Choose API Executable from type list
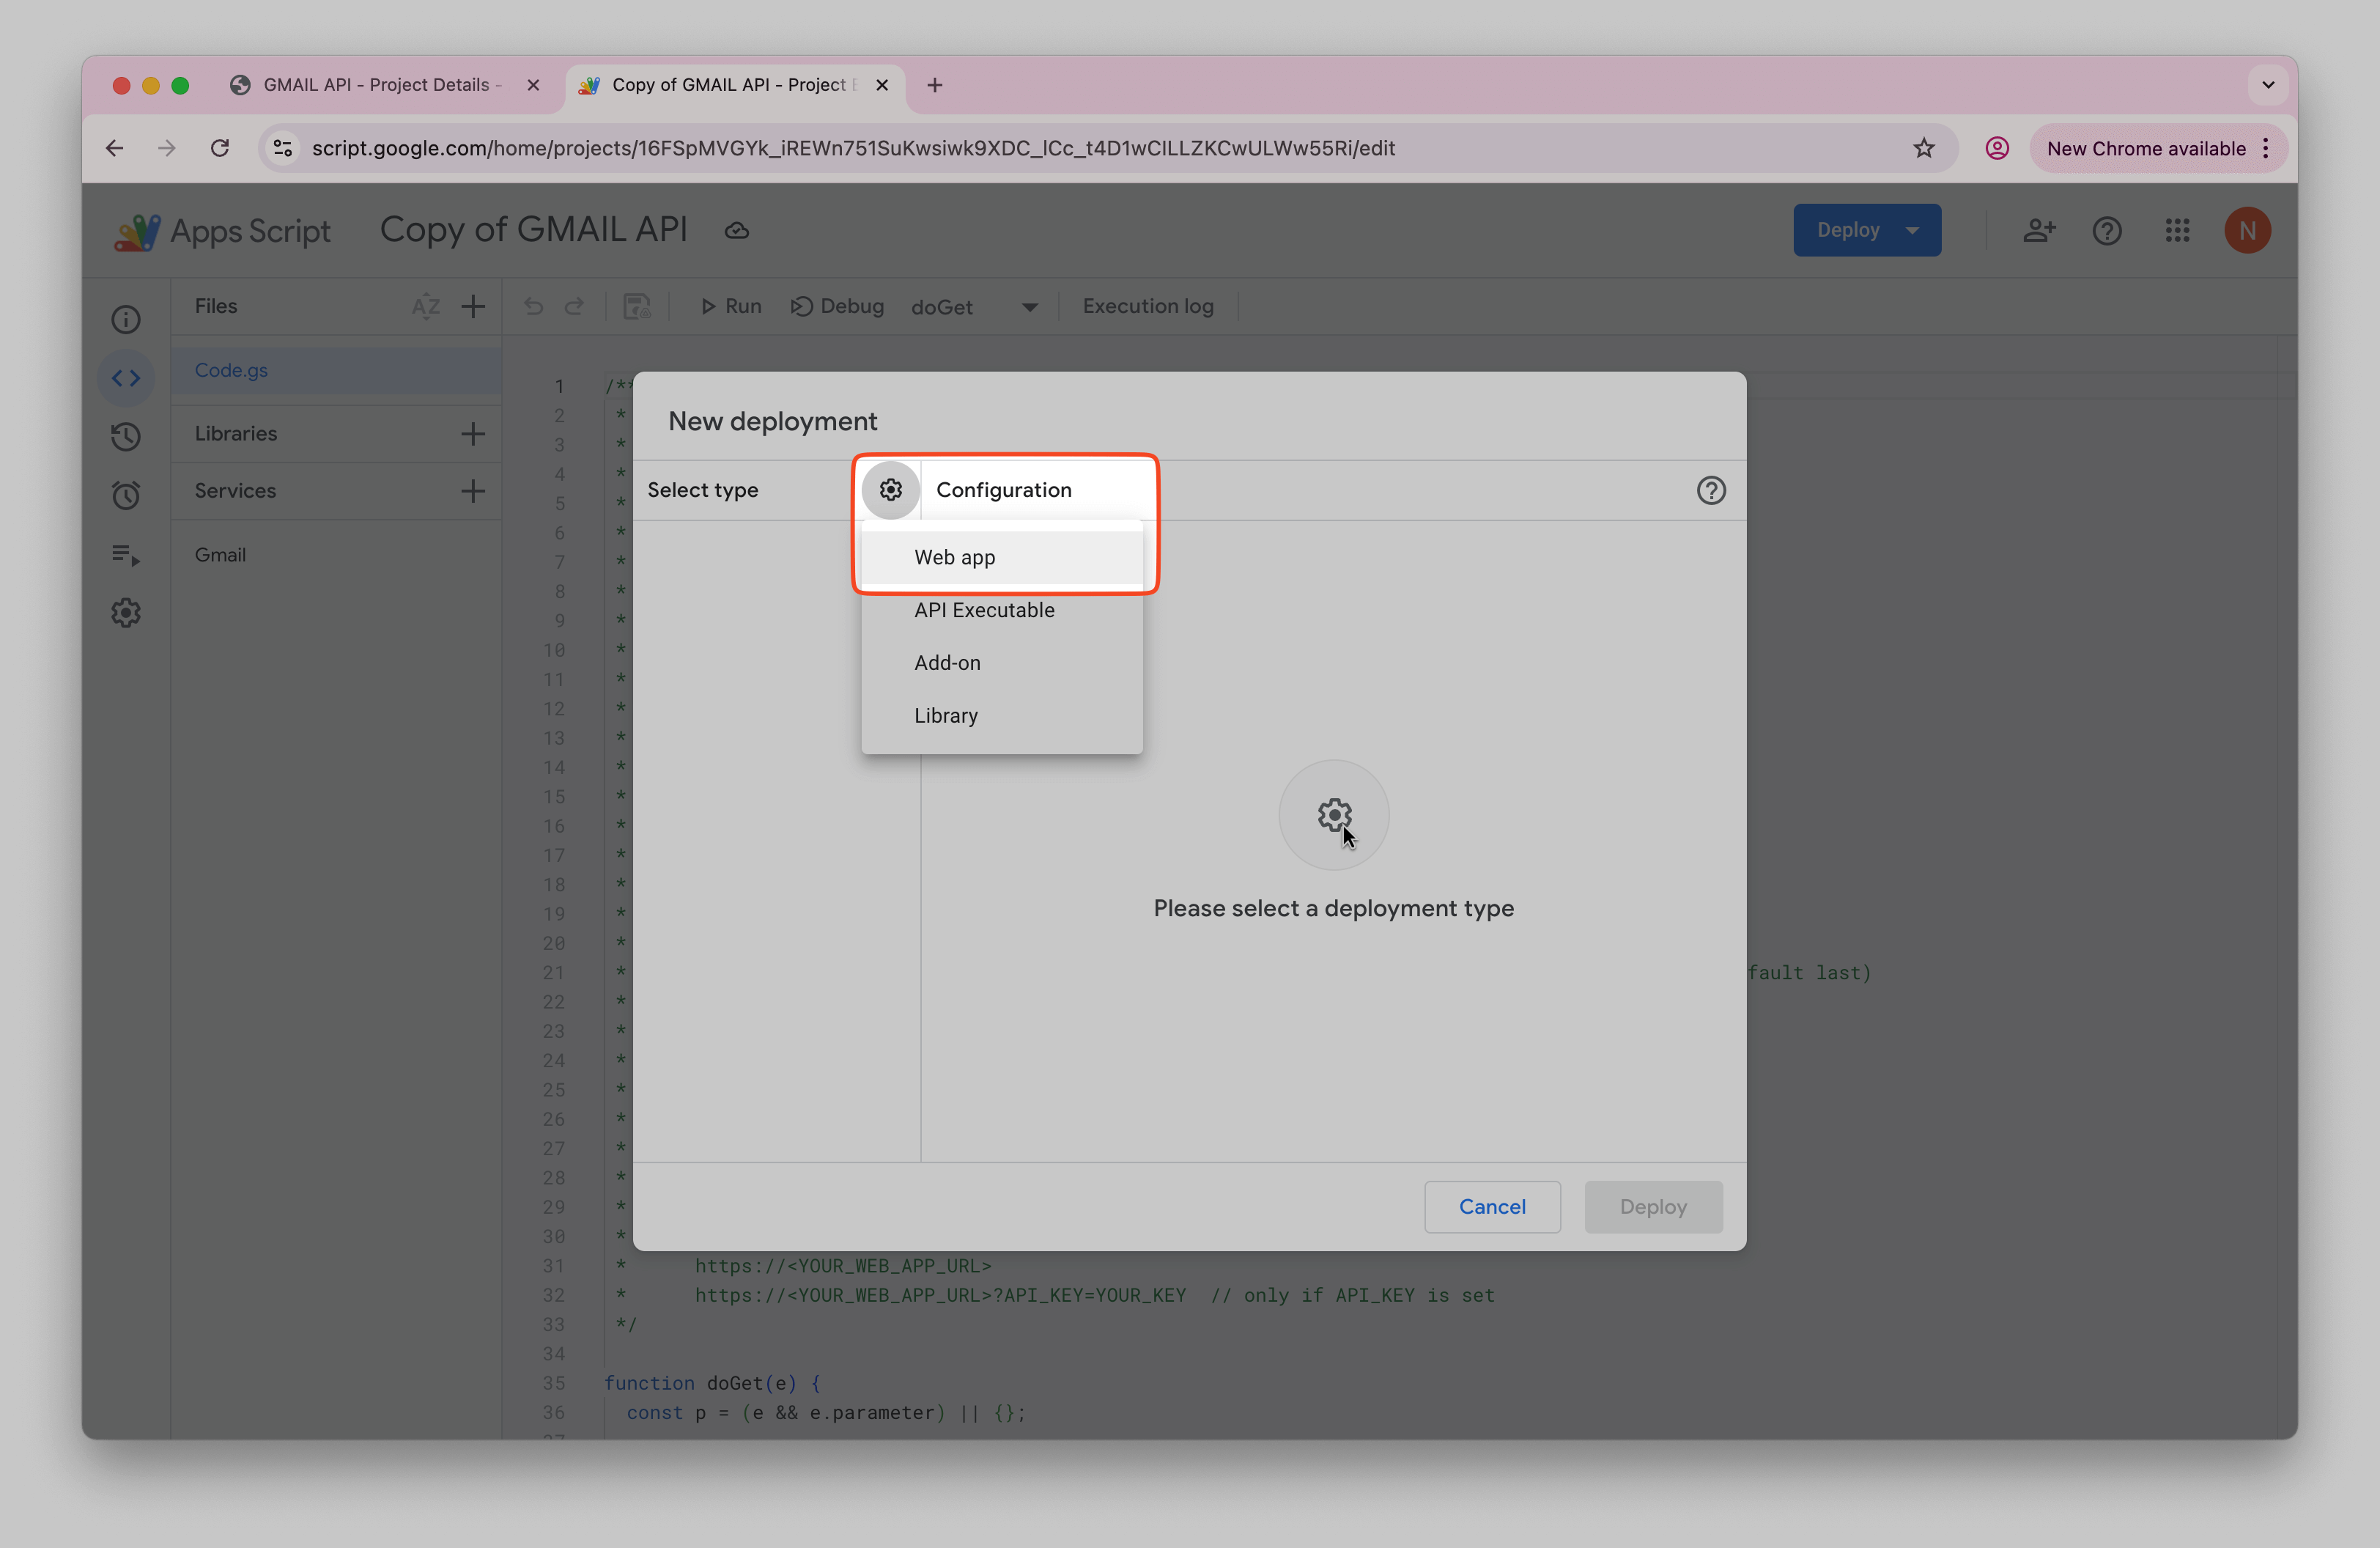 (x=1001, y=610)
